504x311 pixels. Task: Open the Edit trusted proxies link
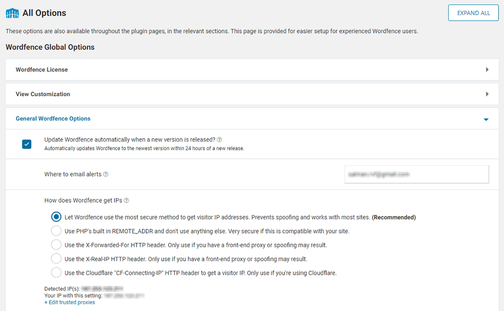click(x=70, y=303)
